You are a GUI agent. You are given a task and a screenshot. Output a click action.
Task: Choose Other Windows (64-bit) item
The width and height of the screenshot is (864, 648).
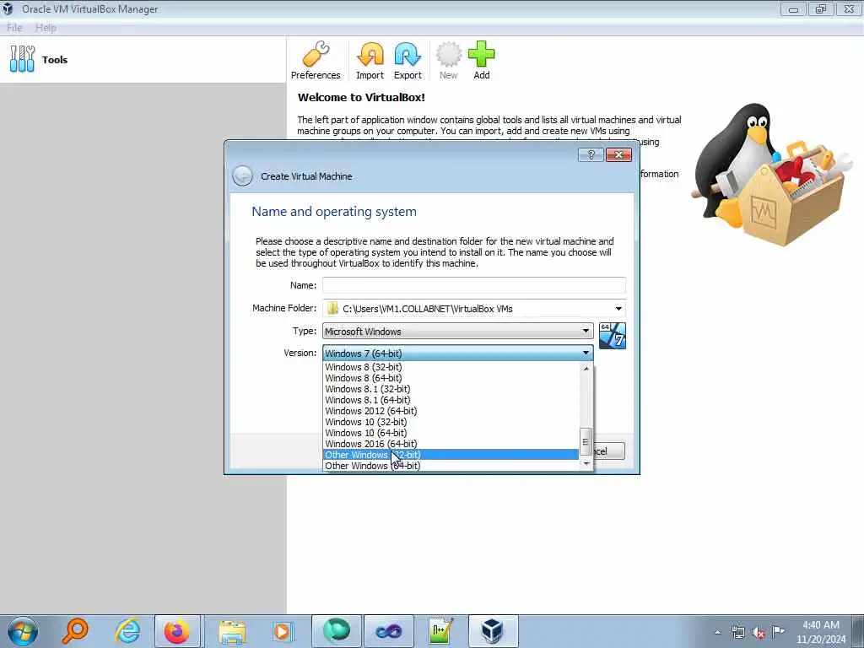[x=451, y=466]
